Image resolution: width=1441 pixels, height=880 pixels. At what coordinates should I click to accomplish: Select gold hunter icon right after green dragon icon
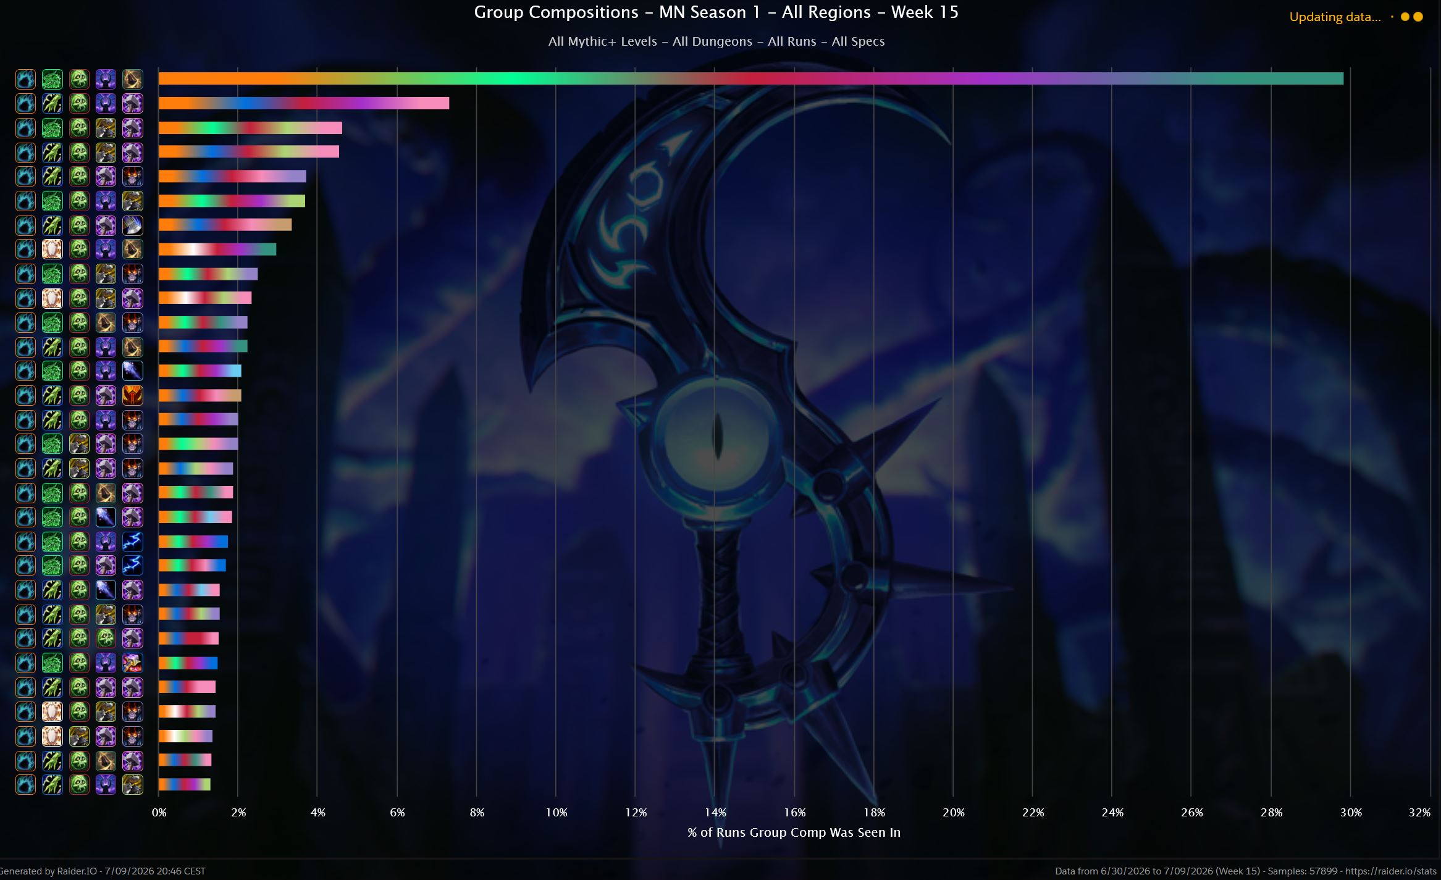tap(79, 443)
